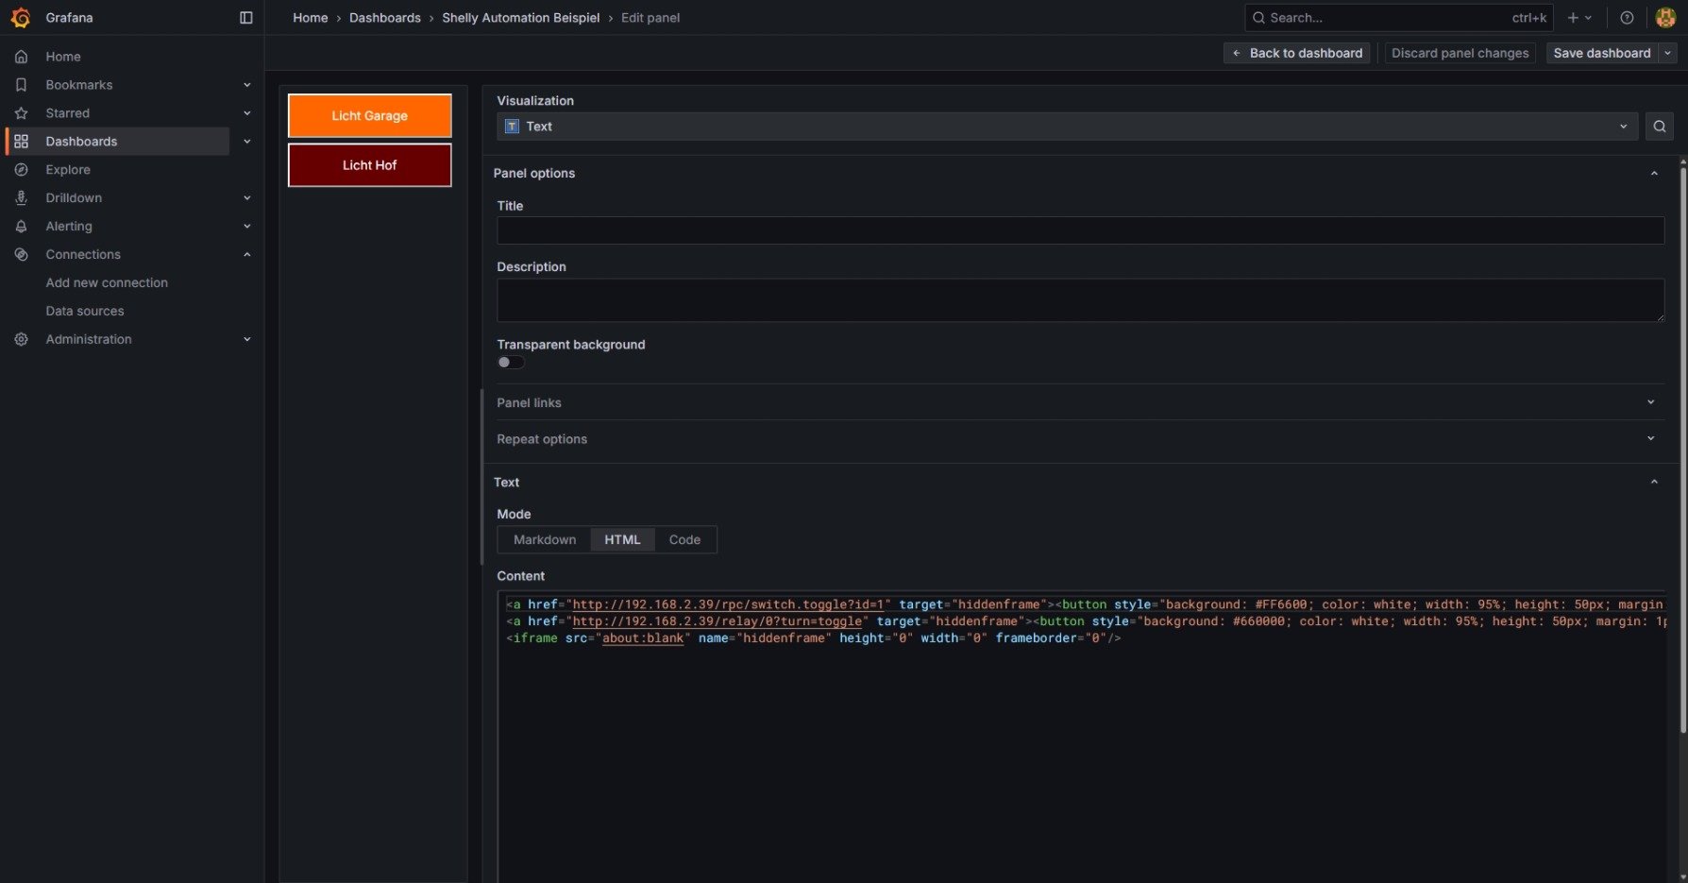This screenshot has height=883, width=1688.
Task: Open Data sources in sidebar
Action: 85,311
